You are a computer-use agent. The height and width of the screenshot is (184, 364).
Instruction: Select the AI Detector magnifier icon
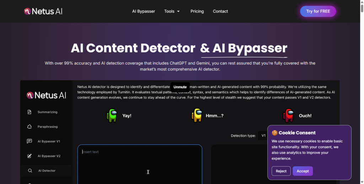click(30, 171)
